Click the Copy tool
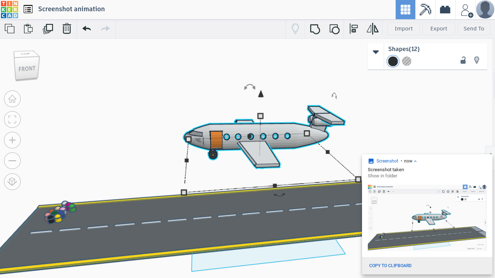495x278 pixels. point(9,29)
